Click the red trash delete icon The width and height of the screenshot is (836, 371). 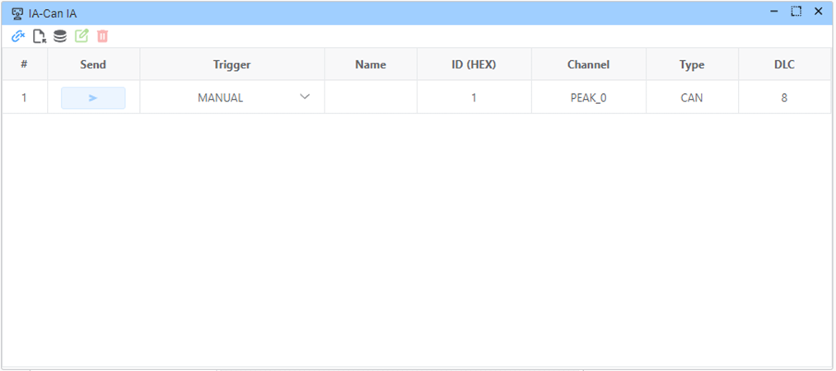[x=102, y=36]
